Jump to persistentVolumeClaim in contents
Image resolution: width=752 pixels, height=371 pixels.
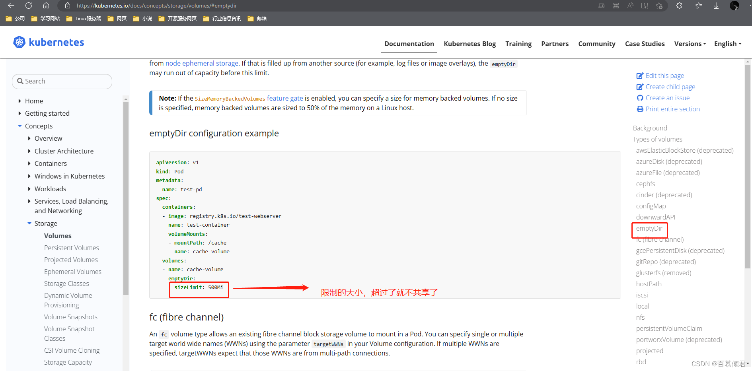click(x=669, y=328)
